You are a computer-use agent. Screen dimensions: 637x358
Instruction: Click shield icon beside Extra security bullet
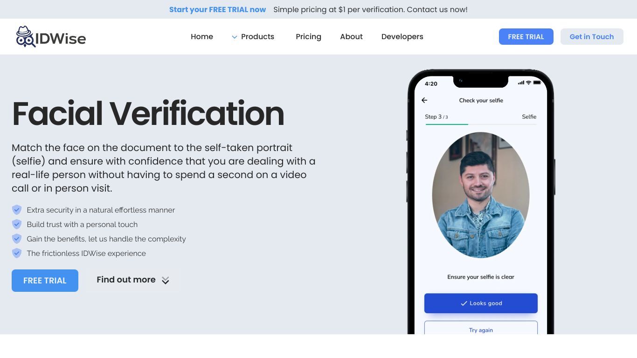click(x=17, y=210)
